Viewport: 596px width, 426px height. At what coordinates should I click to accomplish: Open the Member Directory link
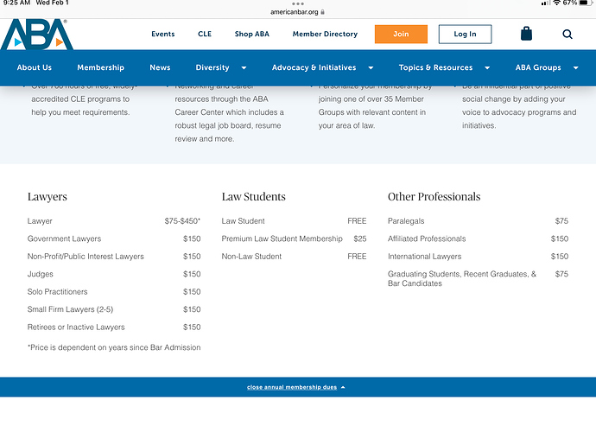(325, 34)
